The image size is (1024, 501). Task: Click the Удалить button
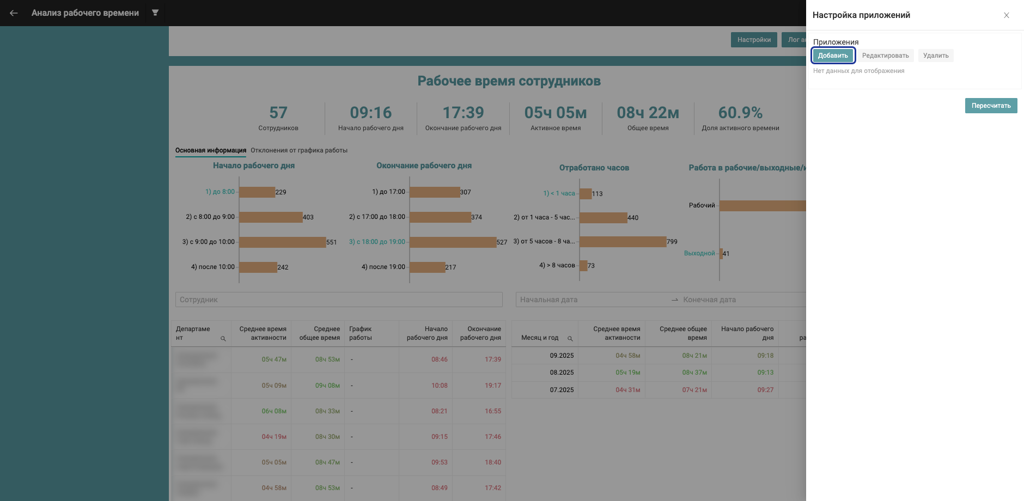(x=935, y=56)
